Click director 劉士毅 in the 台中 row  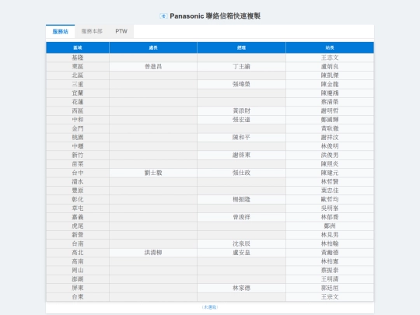pyautogui.click(x=153, y=173)
